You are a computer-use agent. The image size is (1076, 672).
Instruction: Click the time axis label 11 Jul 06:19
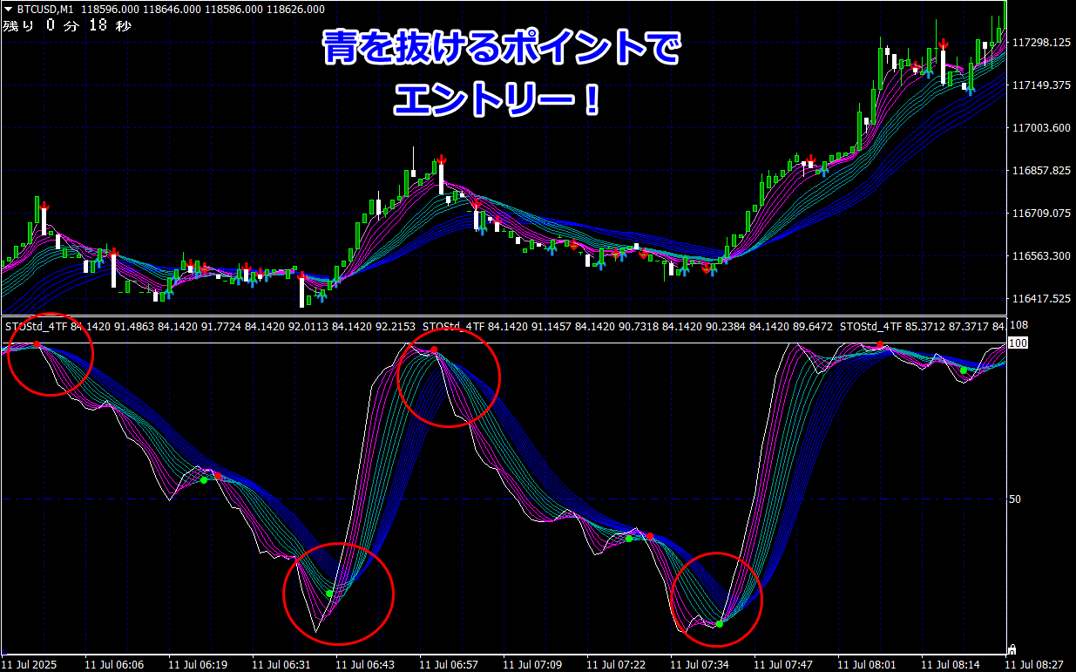[198, 665]
